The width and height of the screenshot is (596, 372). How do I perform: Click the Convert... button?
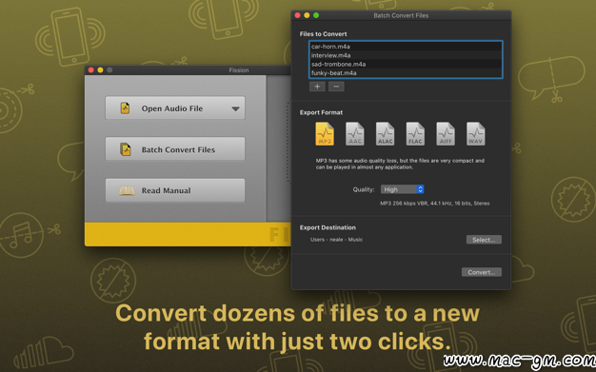click(482, 272)
